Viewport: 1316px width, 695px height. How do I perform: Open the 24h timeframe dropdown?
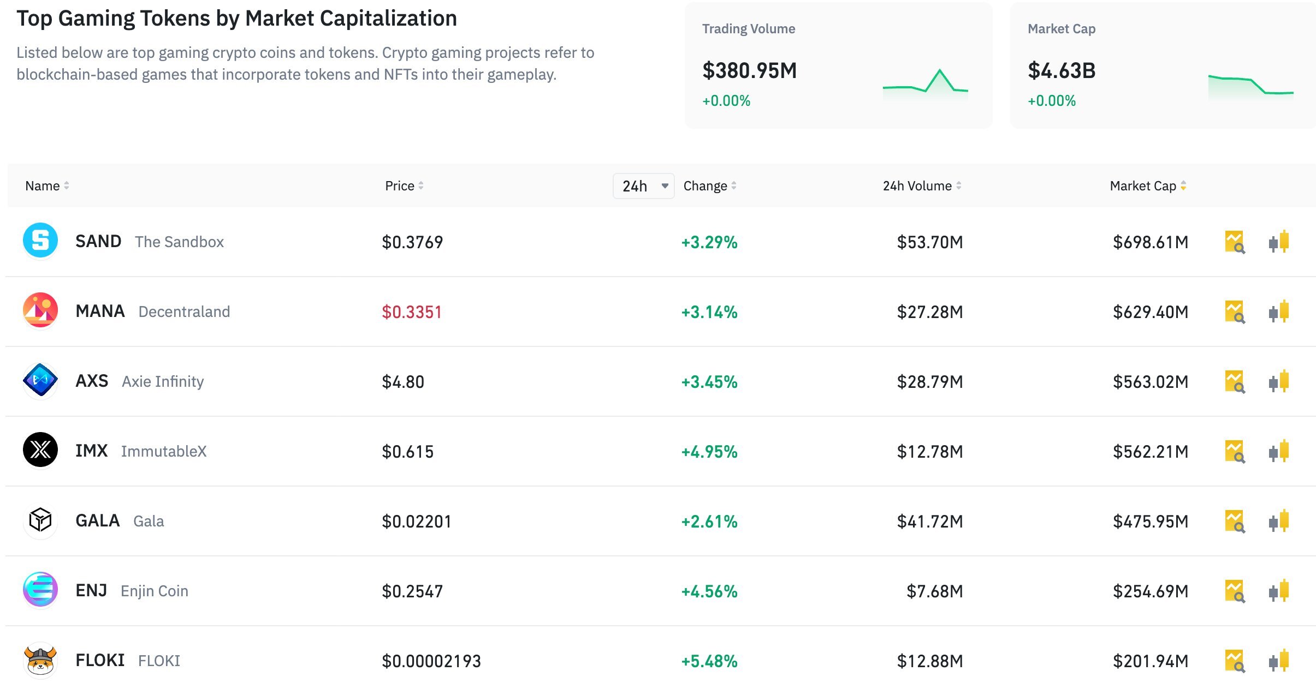[644, 186]
